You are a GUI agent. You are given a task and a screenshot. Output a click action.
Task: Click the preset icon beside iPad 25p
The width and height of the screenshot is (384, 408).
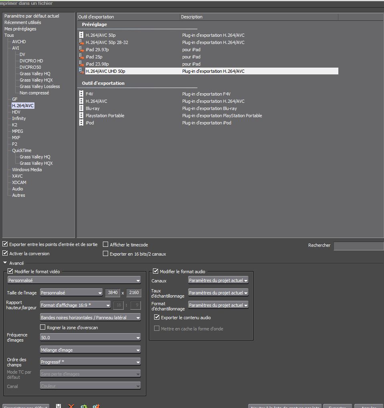[x=81, y=56]
